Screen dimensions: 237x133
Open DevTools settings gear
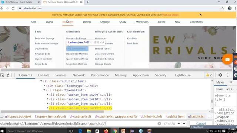tap(220, 75)
